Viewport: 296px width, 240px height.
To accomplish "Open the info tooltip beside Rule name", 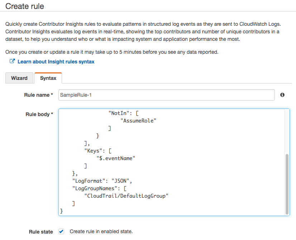I will tap(282, 95).
